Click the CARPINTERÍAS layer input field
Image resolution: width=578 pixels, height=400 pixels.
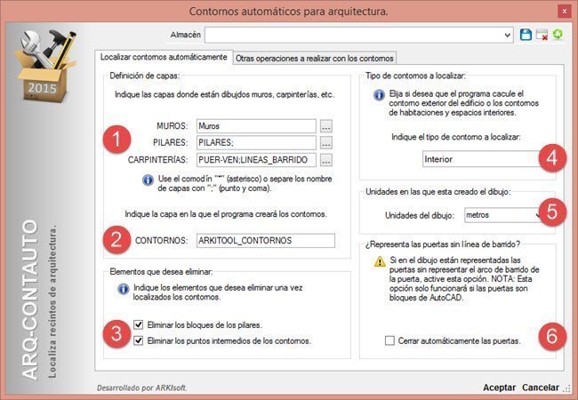pos(256,160)
